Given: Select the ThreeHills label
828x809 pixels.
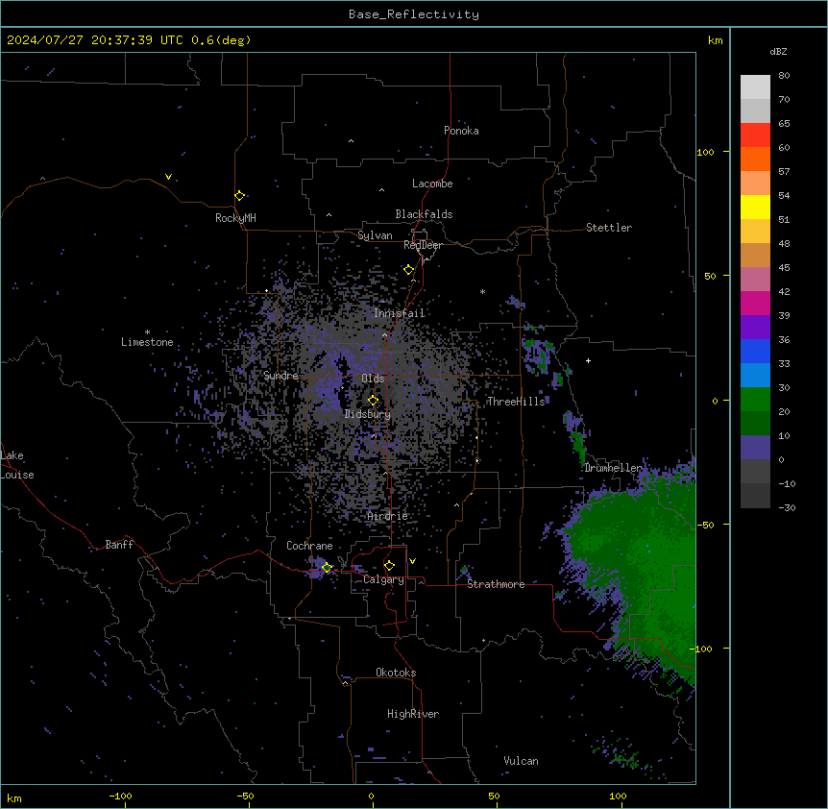Looking at the screenshot, I should pos(516,402).
